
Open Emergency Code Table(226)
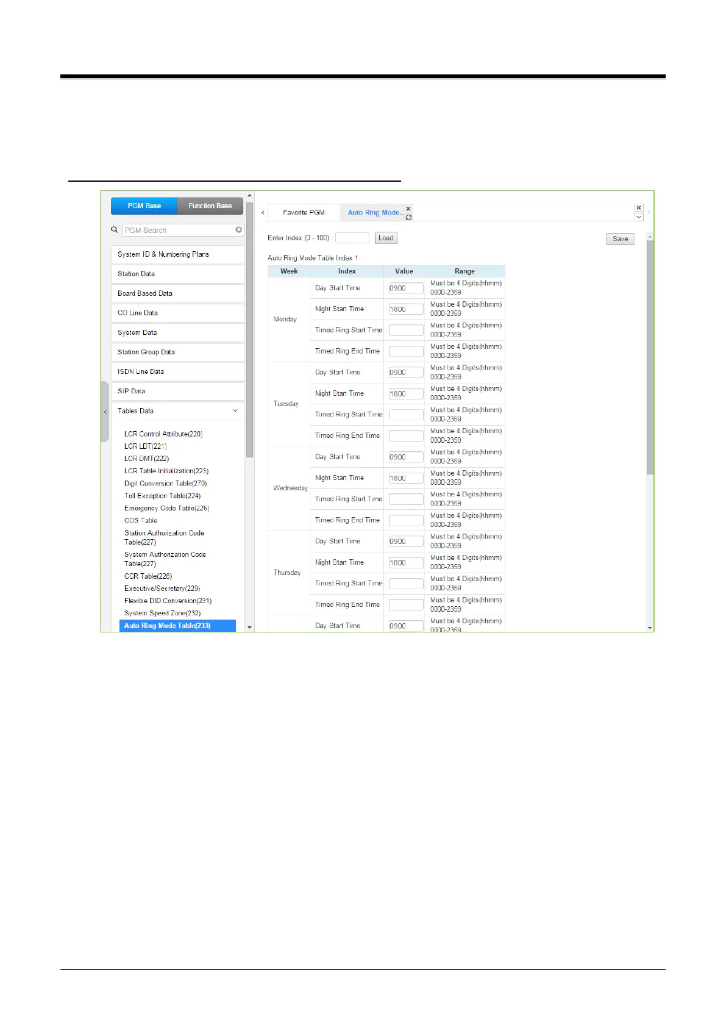click(167, 508)
